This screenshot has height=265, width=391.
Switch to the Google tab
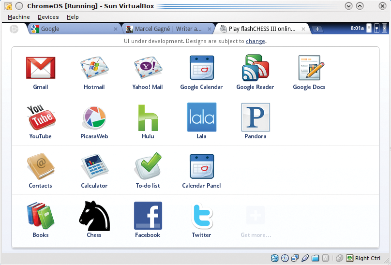tap(74, 29)
